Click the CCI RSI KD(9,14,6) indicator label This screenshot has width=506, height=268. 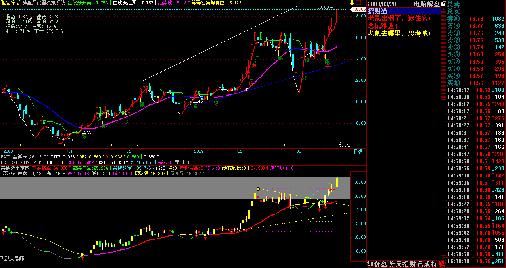(x=23, y=162)
